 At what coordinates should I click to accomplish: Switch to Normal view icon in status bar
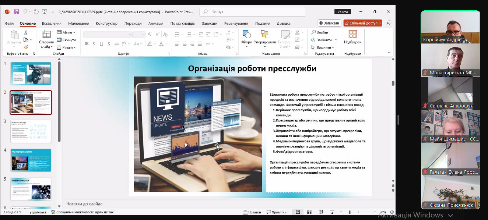298,212
